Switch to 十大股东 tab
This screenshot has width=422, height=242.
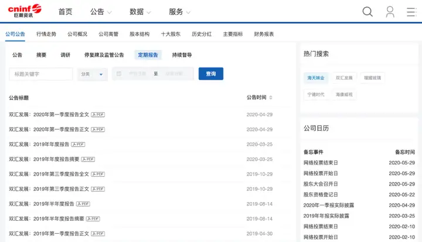[171, 34]
